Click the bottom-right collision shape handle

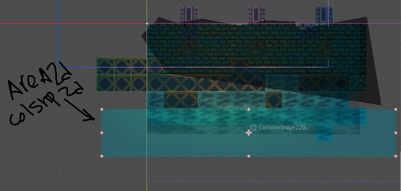(x=396, y=156)
